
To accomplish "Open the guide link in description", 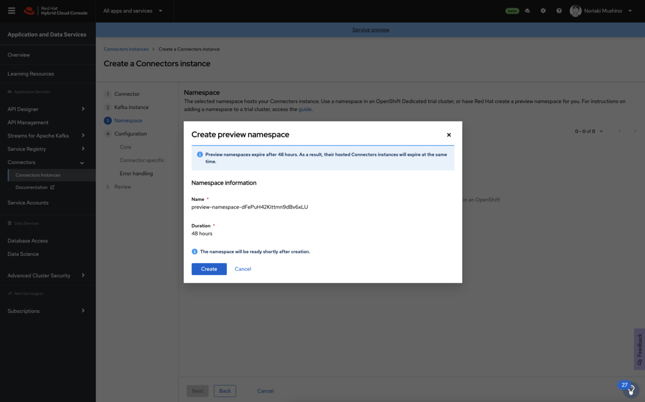I will (x=305, y=109).
